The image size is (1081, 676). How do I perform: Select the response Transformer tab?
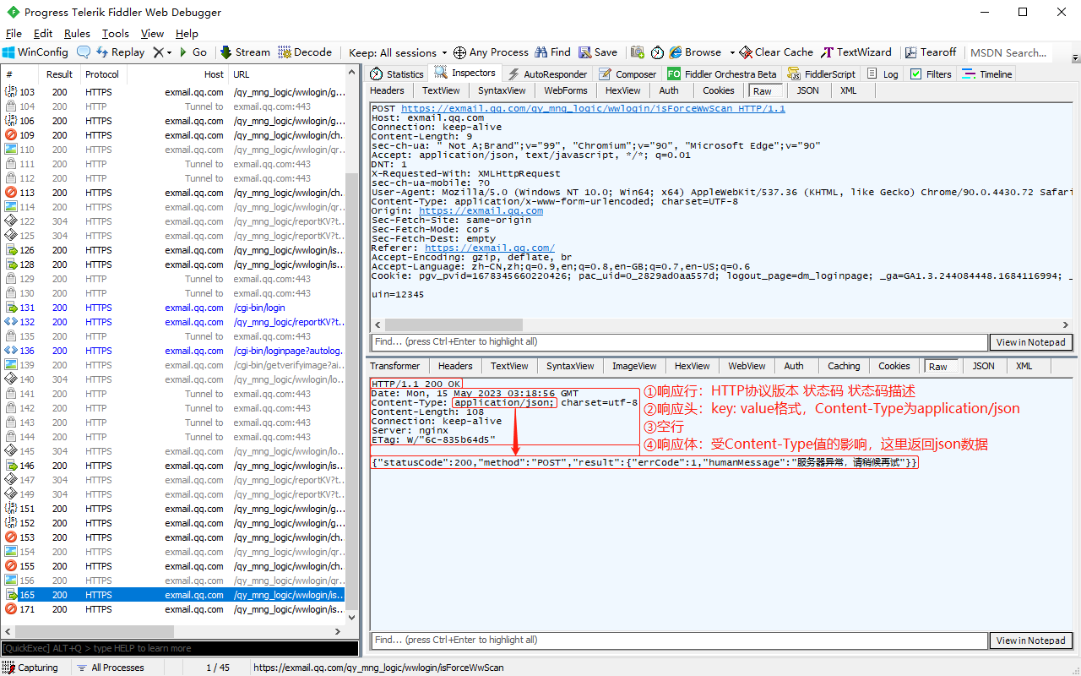tap(394, 366)
